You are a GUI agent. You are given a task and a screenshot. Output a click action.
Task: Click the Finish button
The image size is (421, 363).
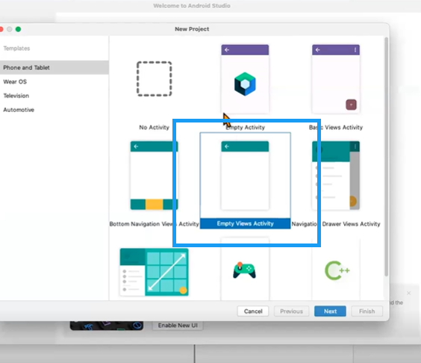point(367,311)
